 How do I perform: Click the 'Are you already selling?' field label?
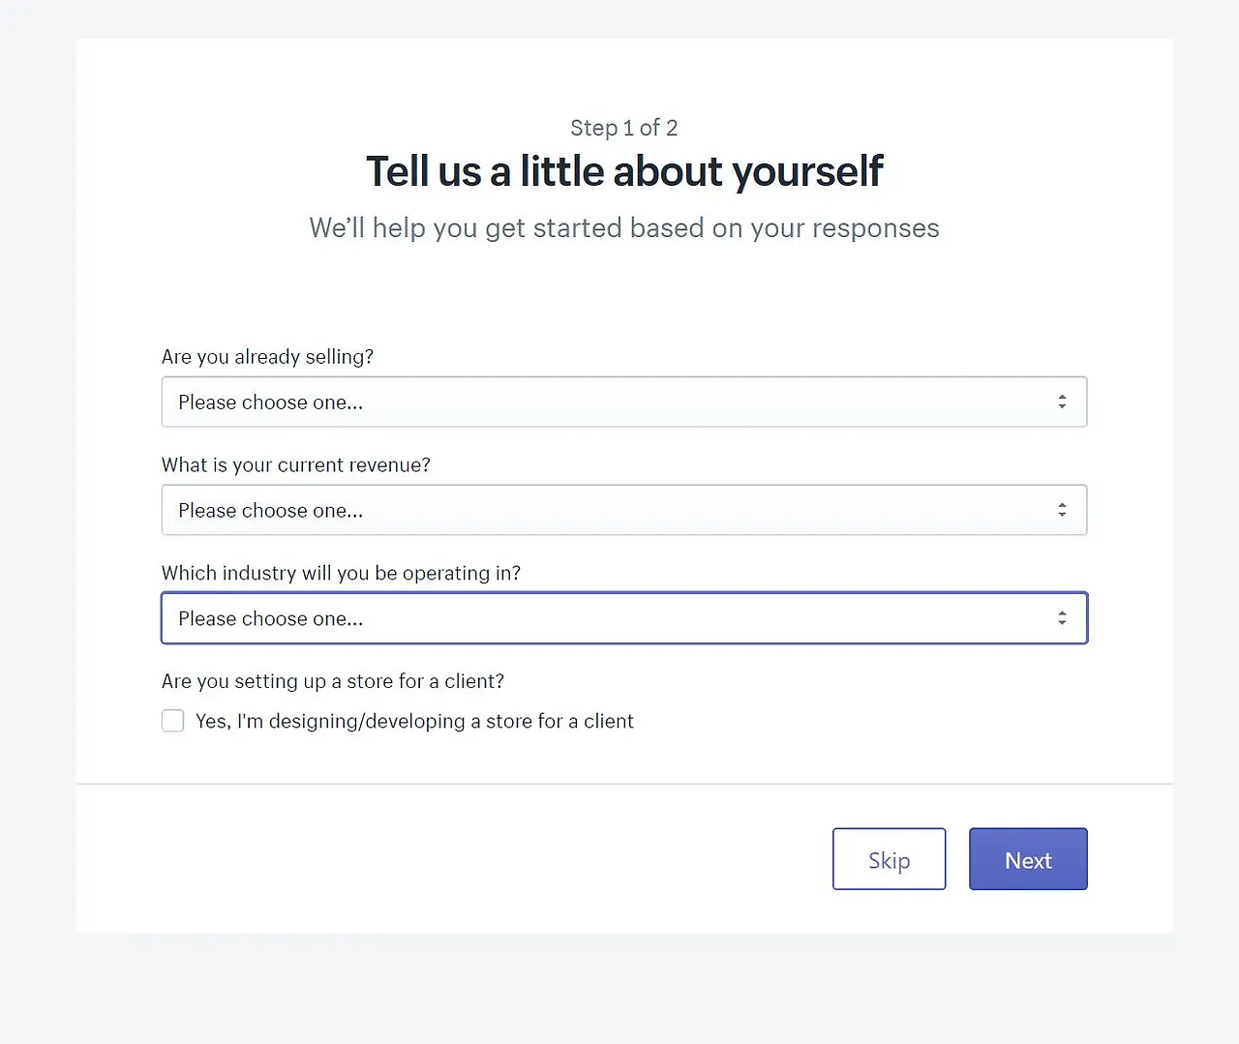pos(267,357)
